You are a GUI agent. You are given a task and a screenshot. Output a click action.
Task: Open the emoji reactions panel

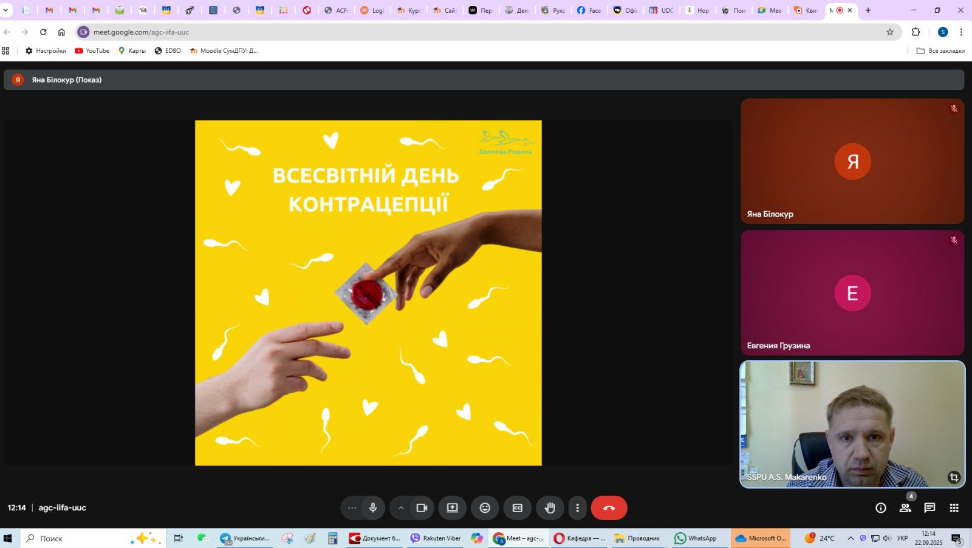485,508
